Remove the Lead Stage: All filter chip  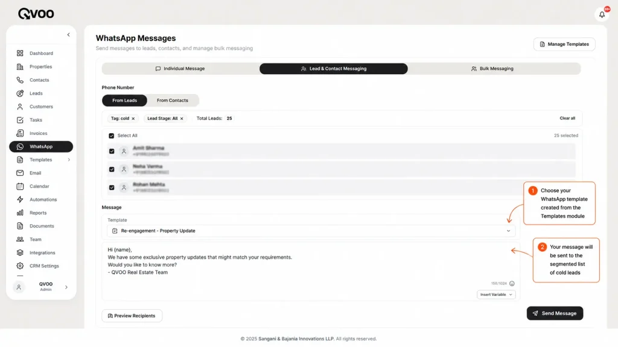point(182,119)
